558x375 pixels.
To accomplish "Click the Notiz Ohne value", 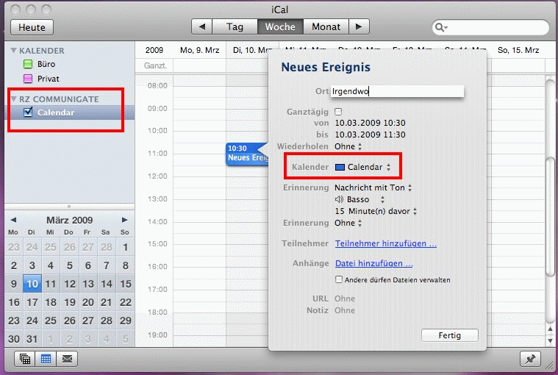I will 345,310.
